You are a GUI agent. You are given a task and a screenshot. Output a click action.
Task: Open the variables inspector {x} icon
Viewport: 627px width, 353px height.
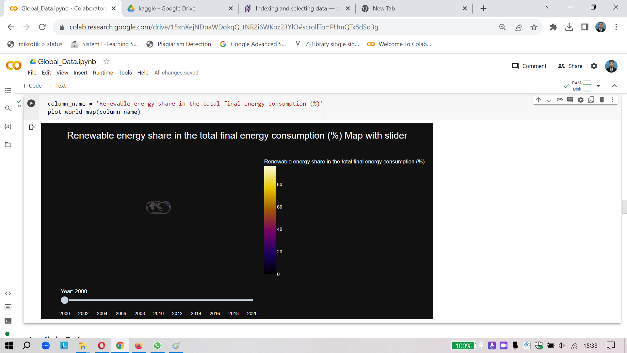8,126
